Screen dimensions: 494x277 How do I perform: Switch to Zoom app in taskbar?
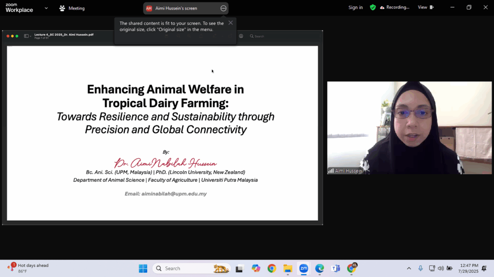click(304, 268)
